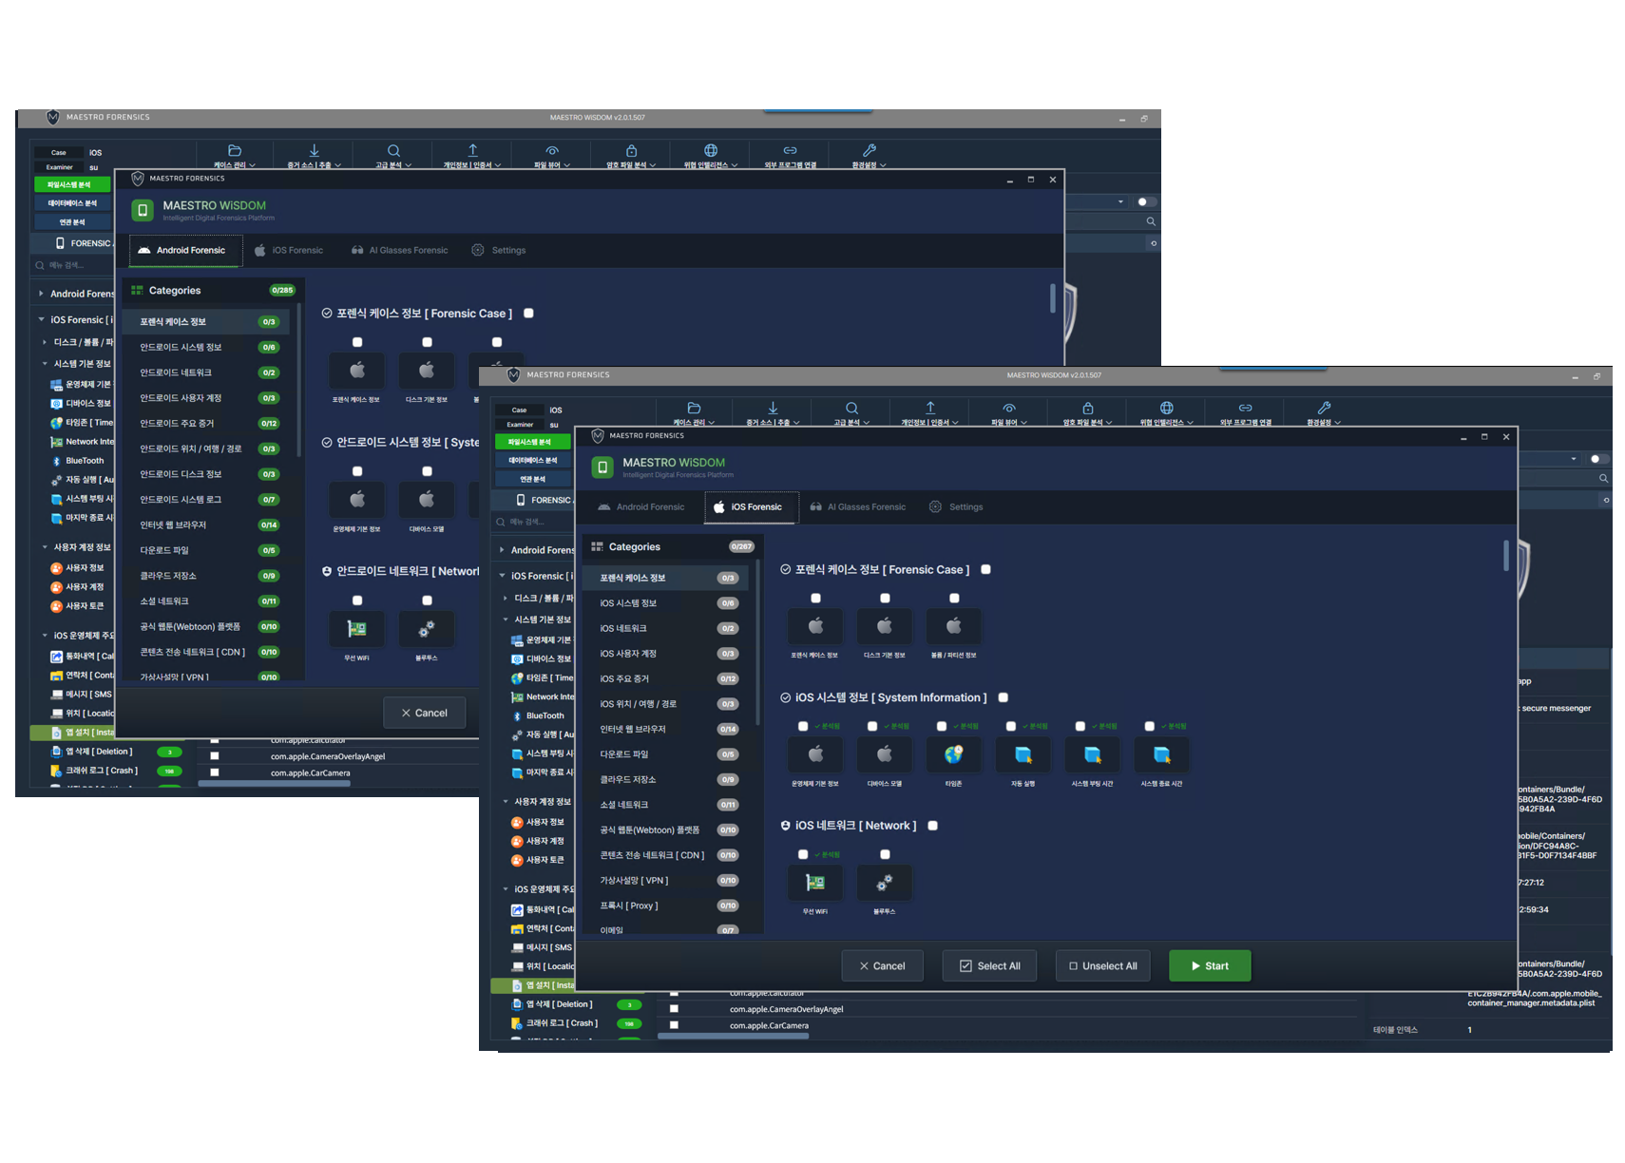Tick the checkbox above 타임존 tile
1625x1163 pixels.
click(x=941, y=726)
